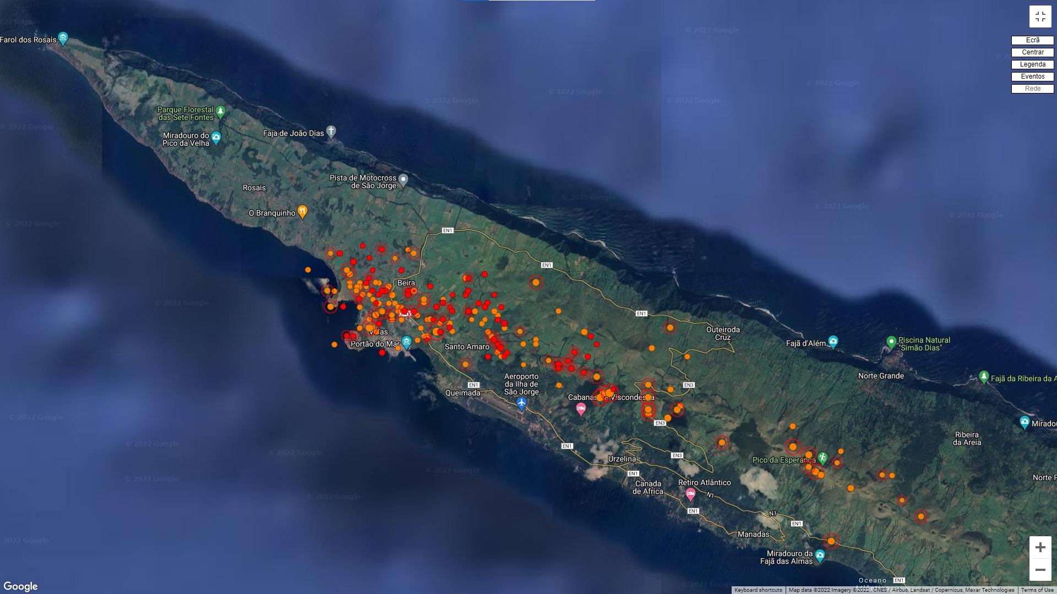
Task: Select the Farol dos Rosais landmark pin
Action: coord(63,38)
